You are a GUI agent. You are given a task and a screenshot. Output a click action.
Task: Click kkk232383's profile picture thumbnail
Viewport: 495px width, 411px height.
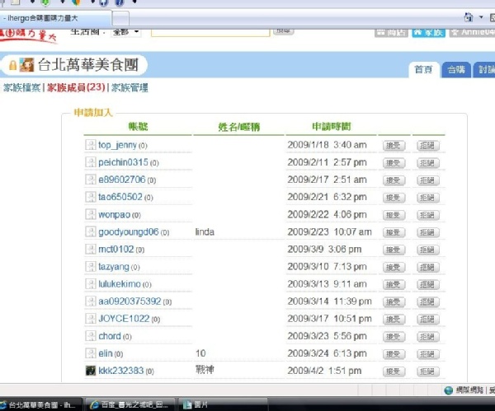91,371
